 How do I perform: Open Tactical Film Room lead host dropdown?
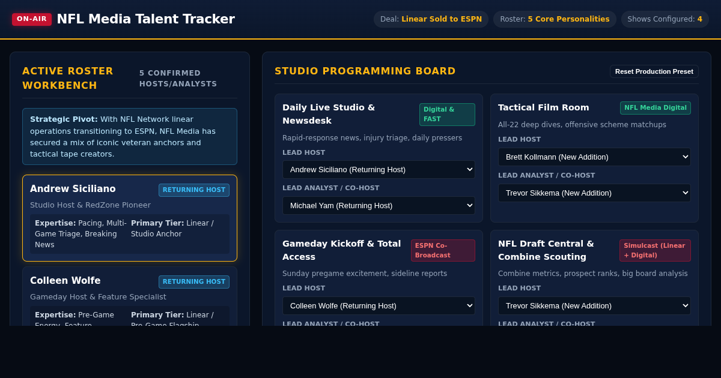pyautogui.click(x=594, y=157)
